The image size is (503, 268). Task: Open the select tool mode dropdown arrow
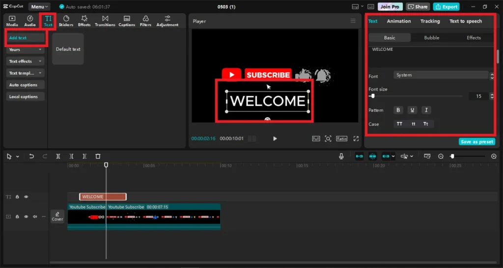18,157
